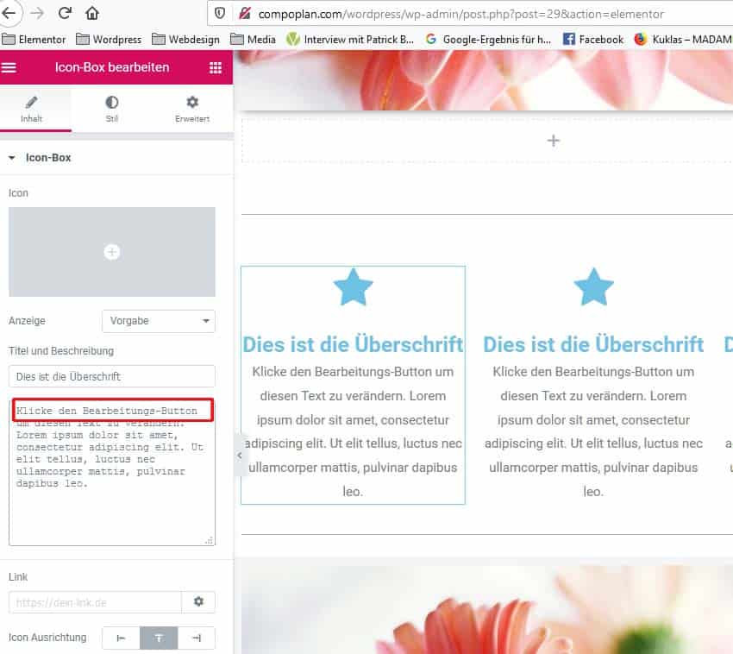The width and height of the screenshot is (733, 654).
Task: Open the Media bookmark folder
Action: pyautogui.click(x=253, y=40)
